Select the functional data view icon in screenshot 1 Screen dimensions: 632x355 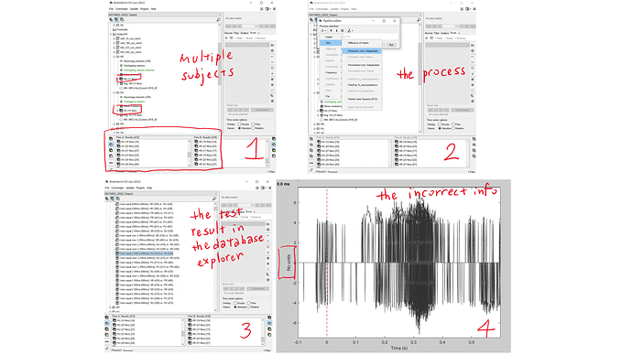click(x=116, y=19)
